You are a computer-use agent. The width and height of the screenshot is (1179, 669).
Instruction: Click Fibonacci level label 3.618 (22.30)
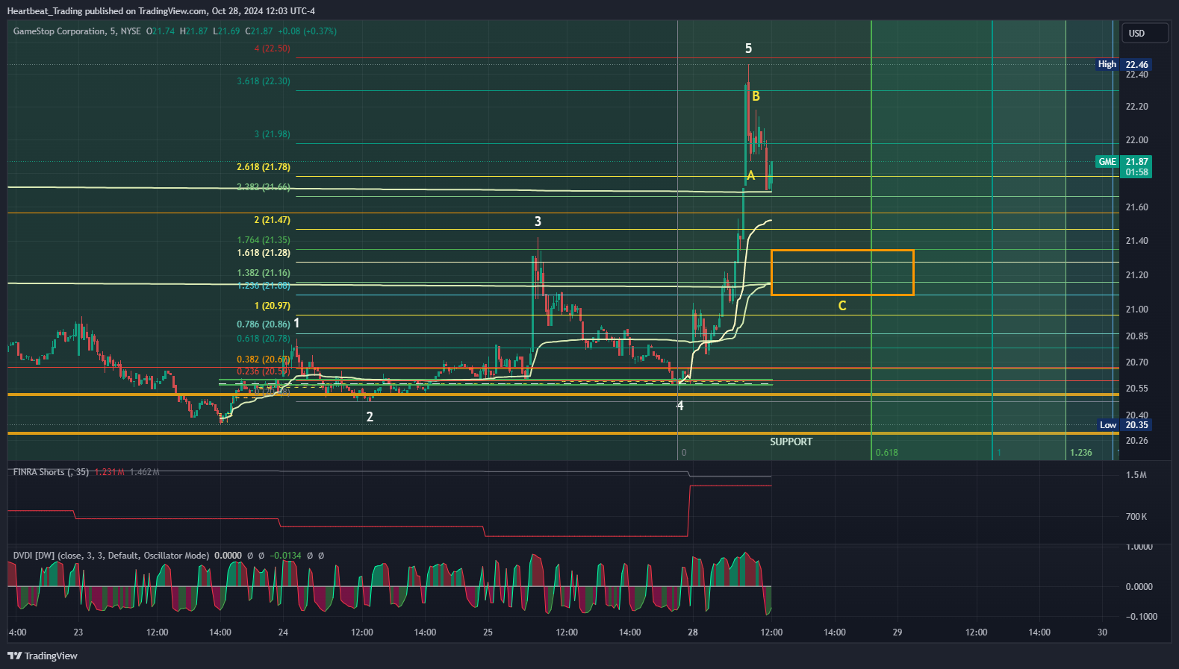(264, 81)
